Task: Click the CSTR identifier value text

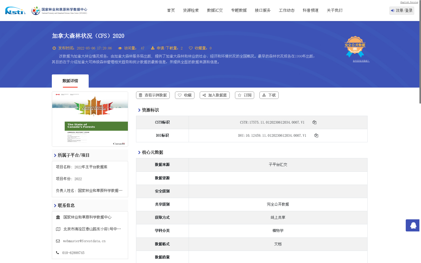Action: pyautogui.click(x=272, y=122)
